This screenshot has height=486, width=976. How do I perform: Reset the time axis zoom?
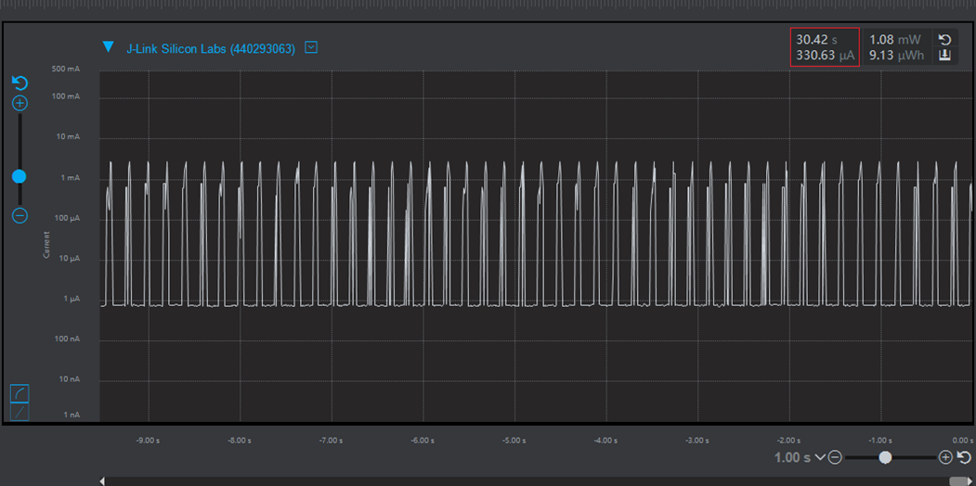click(x=964, y=458)
